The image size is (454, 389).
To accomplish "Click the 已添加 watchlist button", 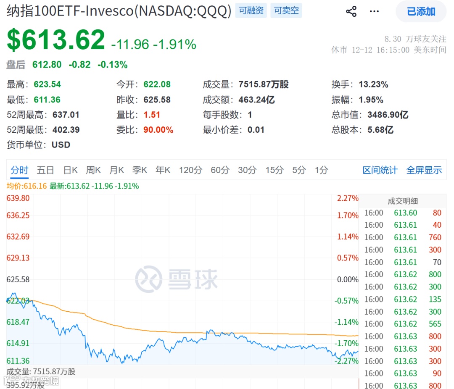I will (421, 12).
